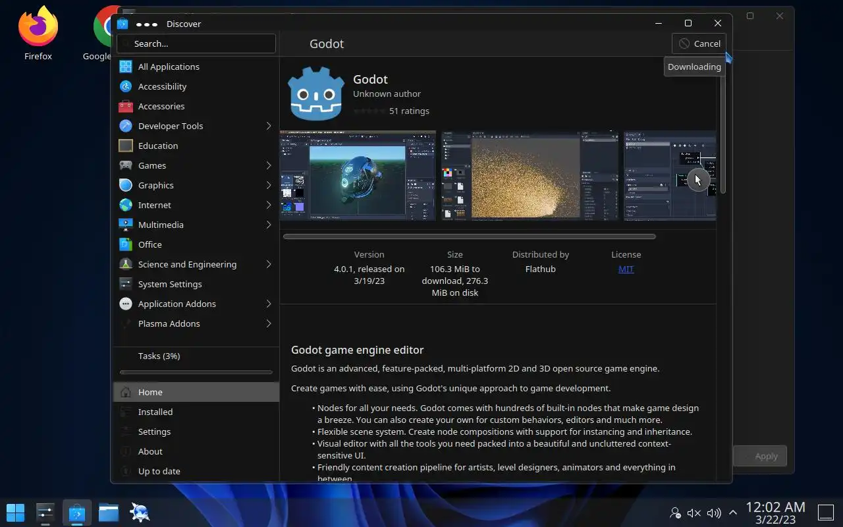Screen dimensions: 843x527
Task: Click the screenshots horizontal scrollbar
Action: [469, 236]
